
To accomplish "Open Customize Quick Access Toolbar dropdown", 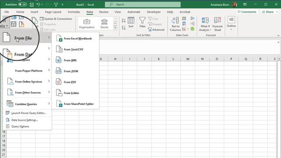I will coord(62,5).
